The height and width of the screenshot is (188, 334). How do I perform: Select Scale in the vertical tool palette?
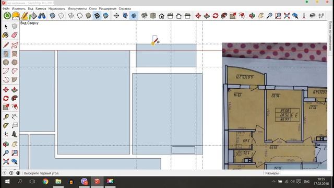click(6, 107)
